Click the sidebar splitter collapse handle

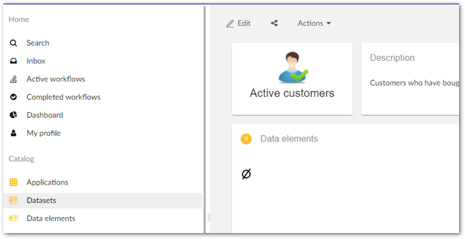[x=209, y=217]
